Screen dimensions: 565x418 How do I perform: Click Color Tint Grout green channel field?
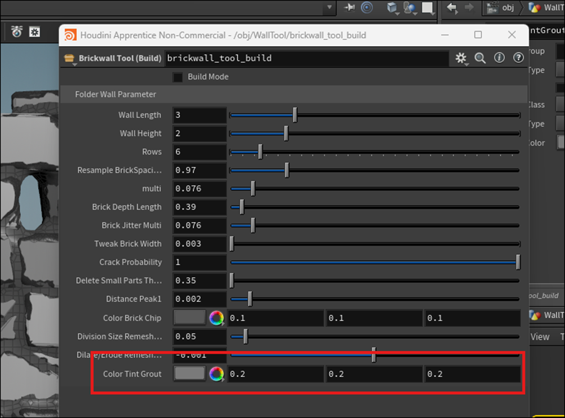[x=374, y=374]
